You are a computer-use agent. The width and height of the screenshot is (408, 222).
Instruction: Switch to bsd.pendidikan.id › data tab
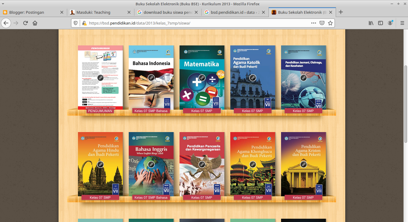(x=235, y=12)
